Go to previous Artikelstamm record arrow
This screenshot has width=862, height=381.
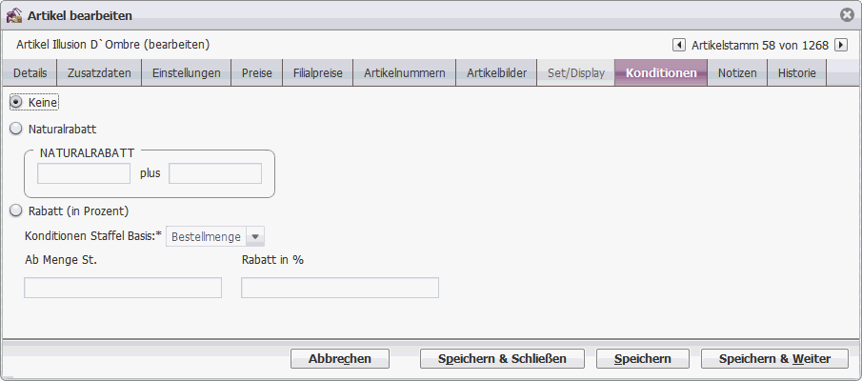pyautogui.click(x=679, y=45)
